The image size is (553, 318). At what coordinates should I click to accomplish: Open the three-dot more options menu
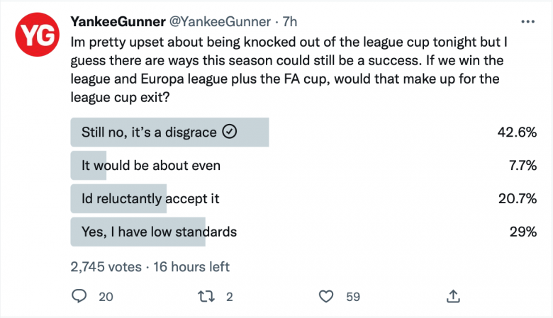point(527,22)
